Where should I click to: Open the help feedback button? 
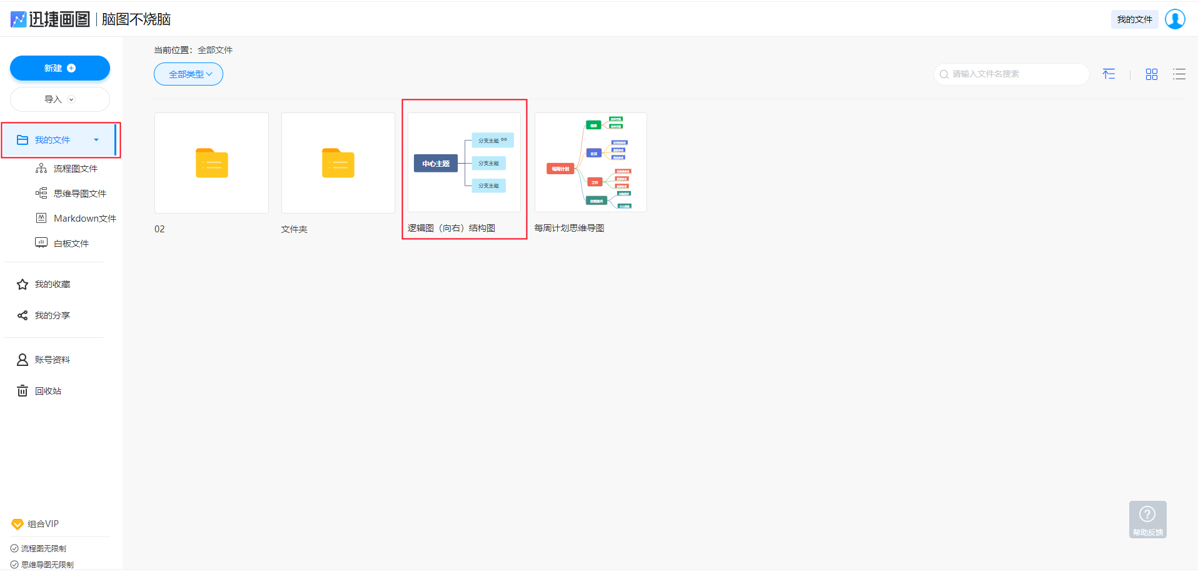click(x=1147, y=520)
